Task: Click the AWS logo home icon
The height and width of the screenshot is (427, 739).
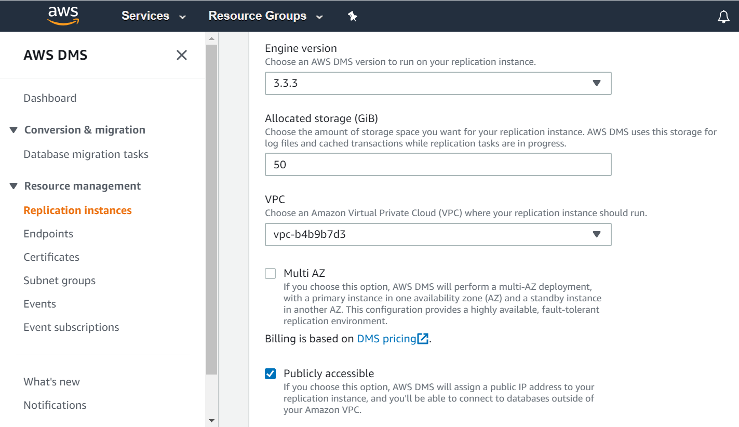Action: (62, 16)
